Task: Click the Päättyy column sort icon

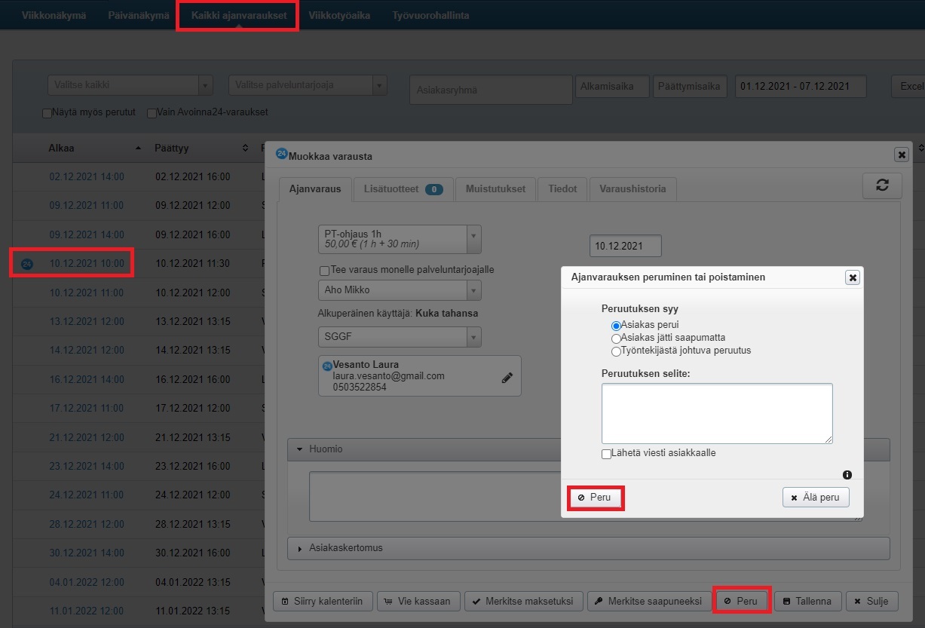Action: [245, 149]
